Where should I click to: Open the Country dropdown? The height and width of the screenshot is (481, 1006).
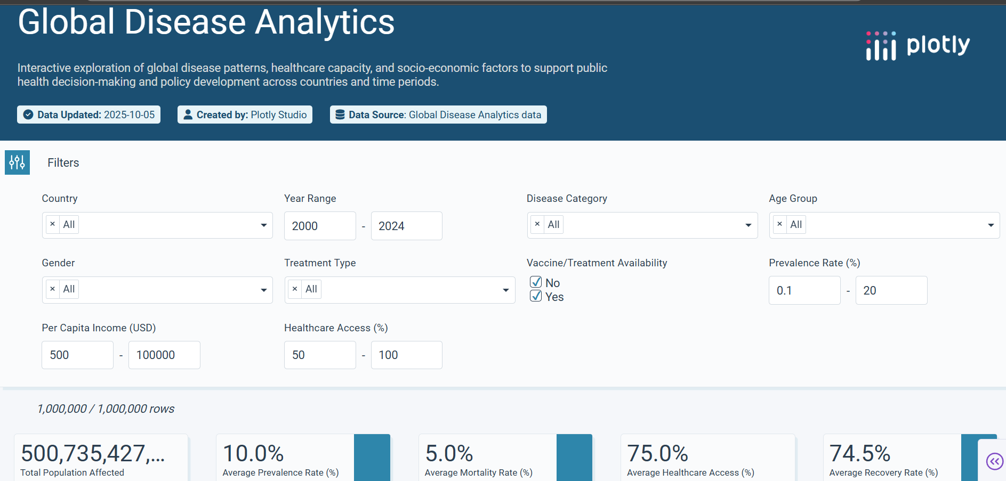coord(263,225)
